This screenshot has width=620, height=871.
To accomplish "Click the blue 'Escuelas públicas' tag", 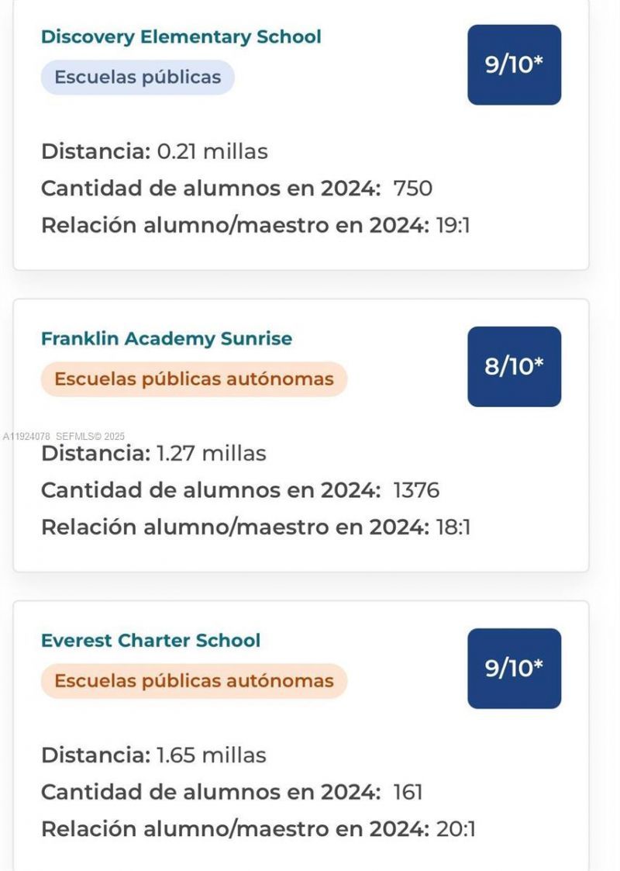I will click(137, 78).
